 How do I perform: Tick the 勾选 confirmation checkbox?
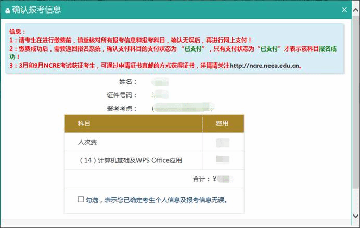pyautogui.click(x=80, y=199)
